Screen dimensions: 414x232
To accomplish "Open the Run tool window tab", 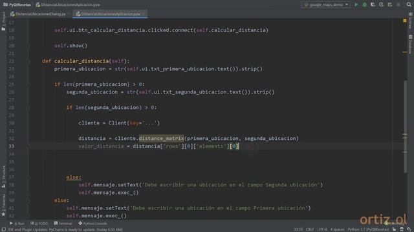I will (17, 224).
